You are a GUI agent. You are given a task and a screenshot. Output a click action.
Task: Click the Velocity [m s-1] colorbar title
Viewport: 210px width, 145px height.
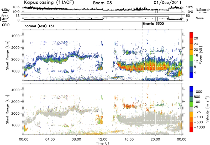click(x=207, y=109)
